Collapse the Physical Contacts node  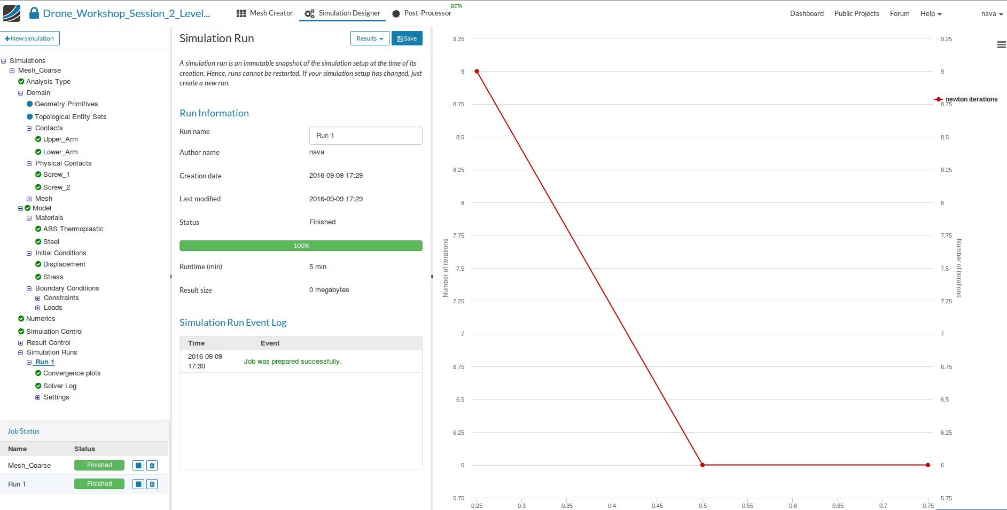29,164
